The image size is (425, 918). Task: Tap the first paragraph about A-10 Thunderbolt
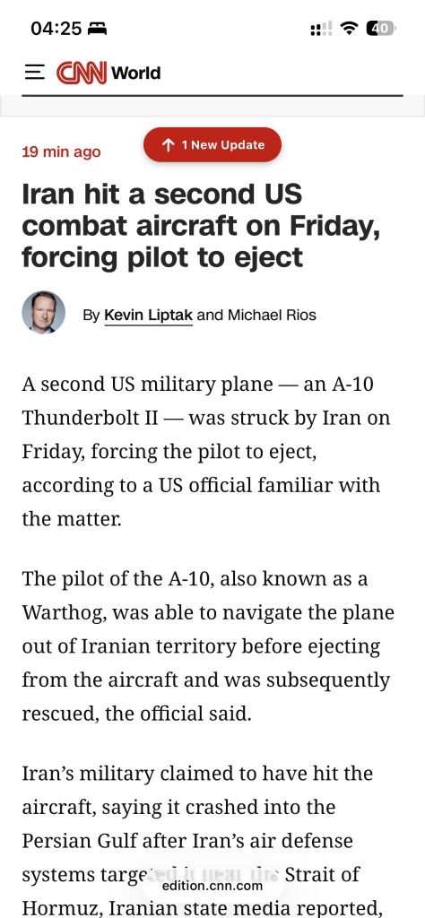pos(206,452)
